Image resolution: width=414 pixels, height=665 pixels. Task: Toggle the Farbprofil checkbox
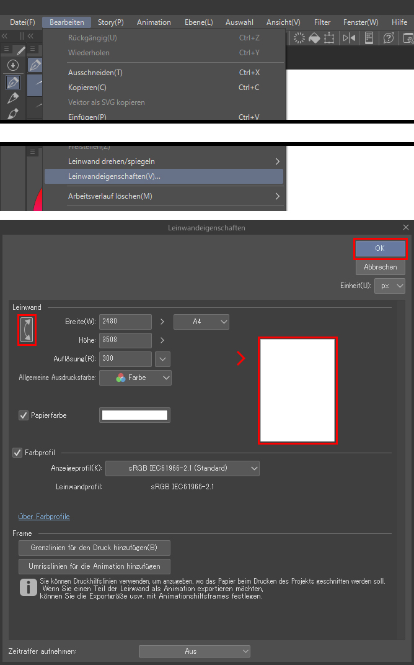click(x=17, y=453)
